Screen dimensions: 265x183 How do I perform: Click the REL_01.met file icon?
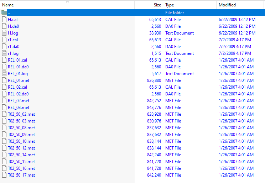(4, 80)
